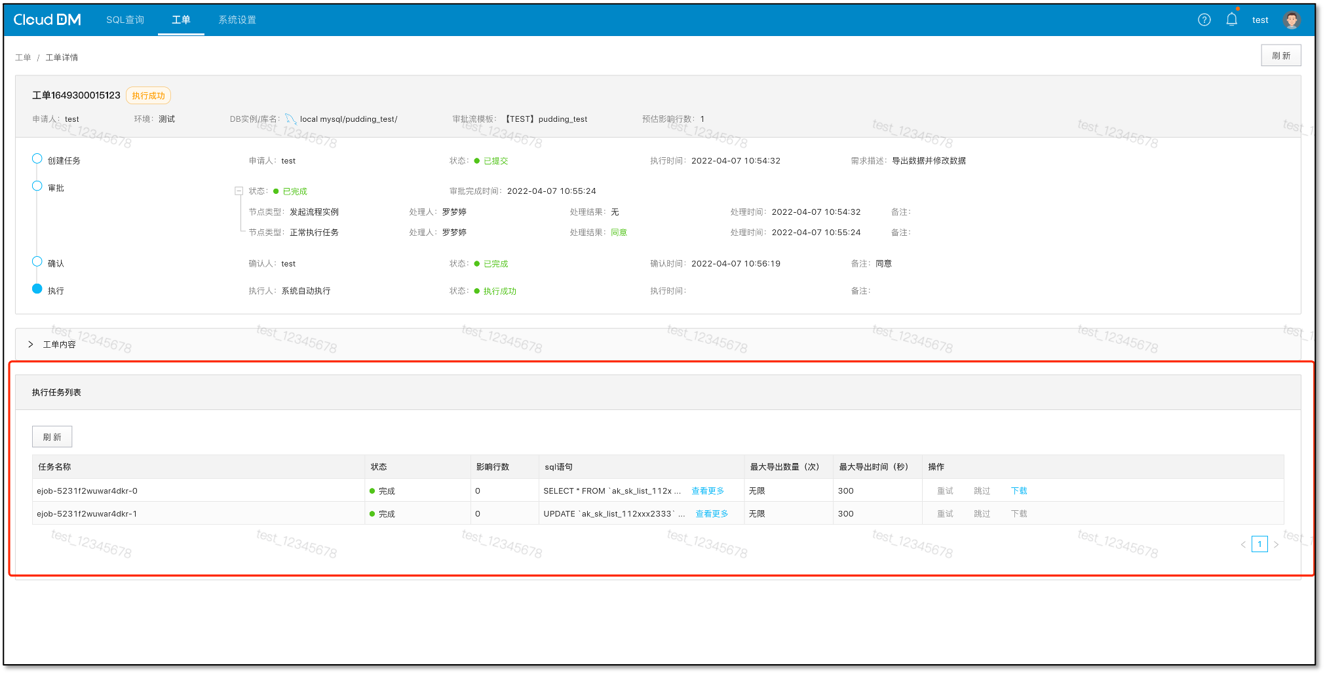Screen dimensions: 1325x674
Task: Click 下载 for ejob-5231f2wuwar4dkr-1
Action: coord(1019,514)
